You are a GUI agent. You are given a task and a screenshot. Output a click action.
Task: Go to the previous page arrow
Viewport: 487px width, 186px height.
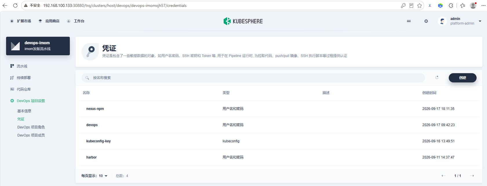point(444,176)
